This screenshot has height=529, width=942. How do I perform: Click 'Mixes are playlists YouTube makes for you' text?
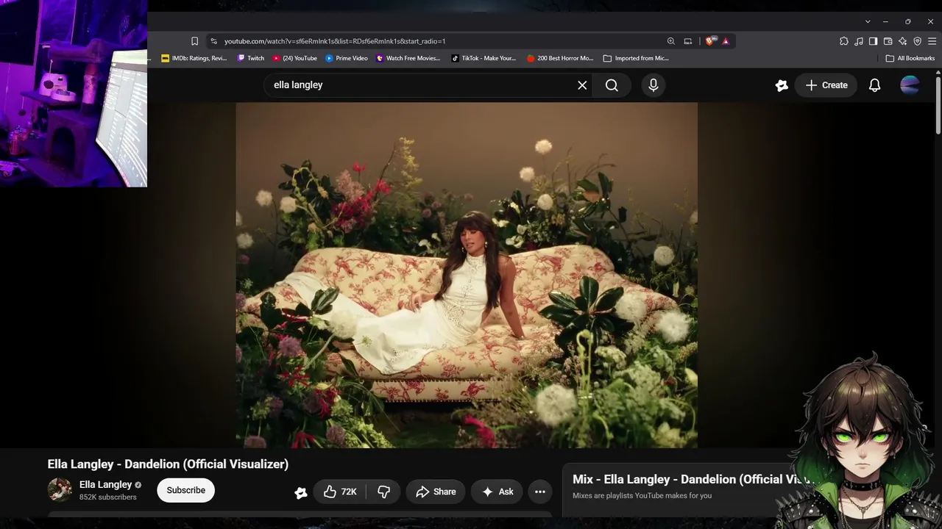click(x=642, y=496)
